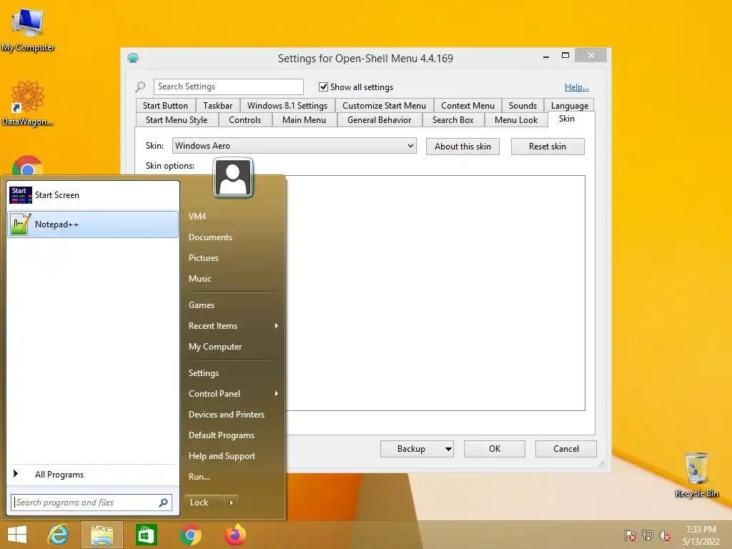
Task: Click the Lock button in the Start menu
Action: (204, 503)
